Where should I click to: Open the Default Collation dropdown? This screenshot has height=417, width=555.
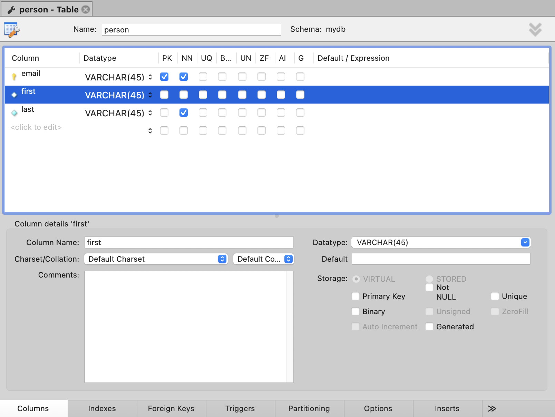[264, 259]
